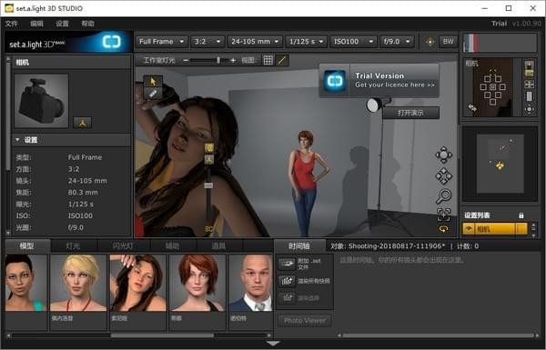The width and height of the screenshot is (546, 350).
Task: Select the 时间轴 tab
Action: click(x=299, y=246)
